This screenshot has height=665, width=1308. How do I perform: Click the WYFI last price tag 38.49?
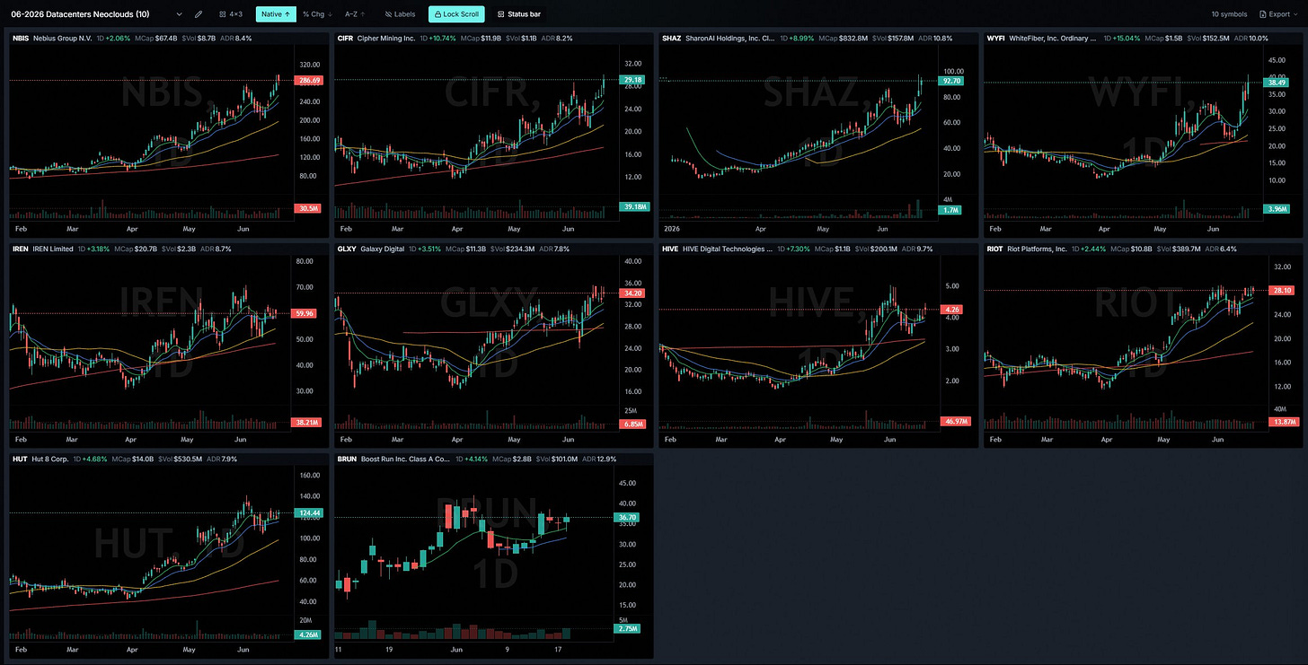tap(1277, 82)
